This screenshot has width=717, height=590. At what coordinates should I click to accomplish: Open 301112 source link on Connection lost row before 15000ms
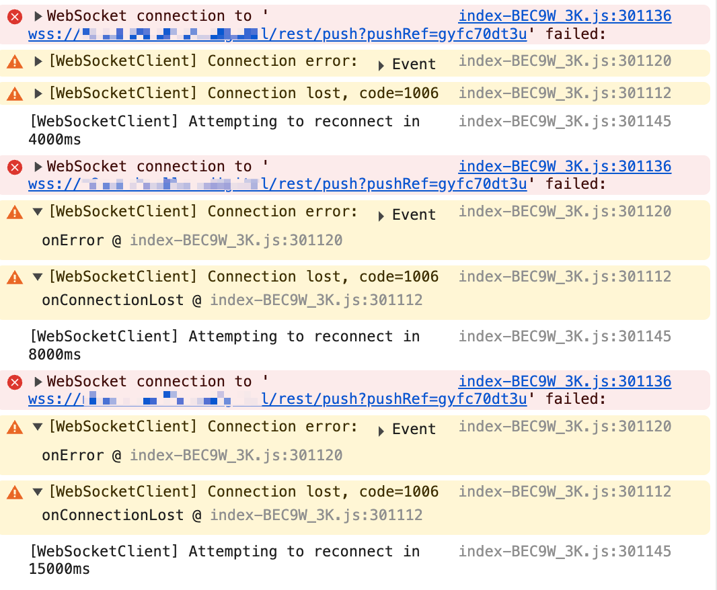tap(565, 492)
